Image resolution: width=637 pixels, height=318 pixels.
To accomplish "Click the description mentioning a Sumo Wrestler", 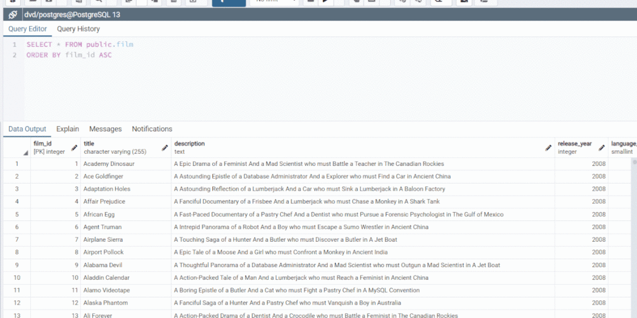I will (x=363, y=227).
